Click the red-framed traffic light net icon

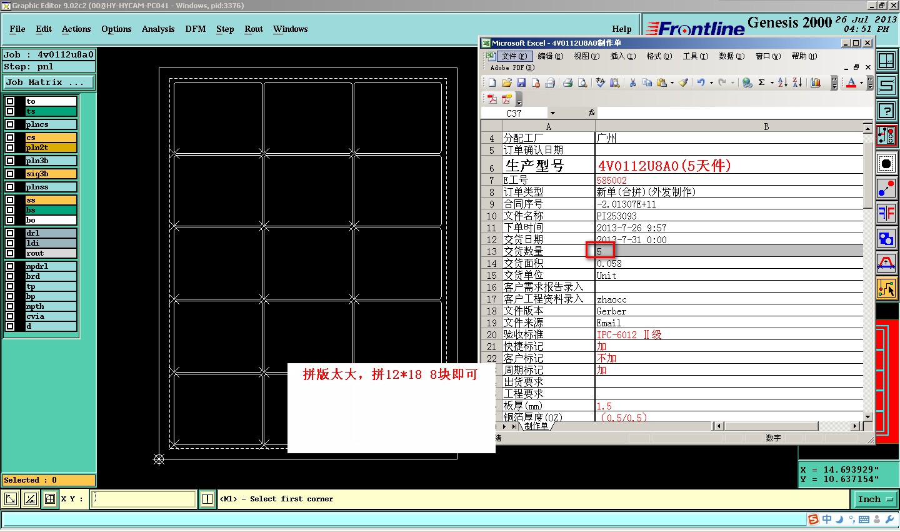(886, 136)
